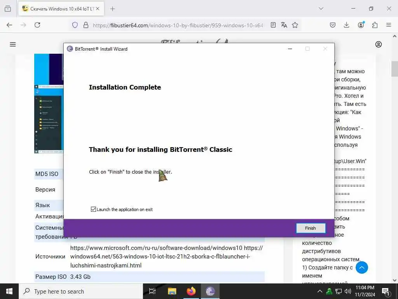The width and height of the screenshot is (398, 299).
Task: Open microsoft.com software-download link in Источники row
Action: (156, 248)
